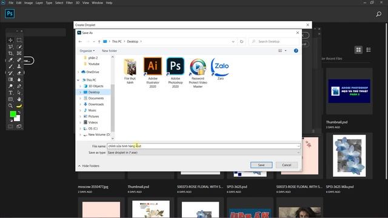Go up one folder level

click(99, 42)
